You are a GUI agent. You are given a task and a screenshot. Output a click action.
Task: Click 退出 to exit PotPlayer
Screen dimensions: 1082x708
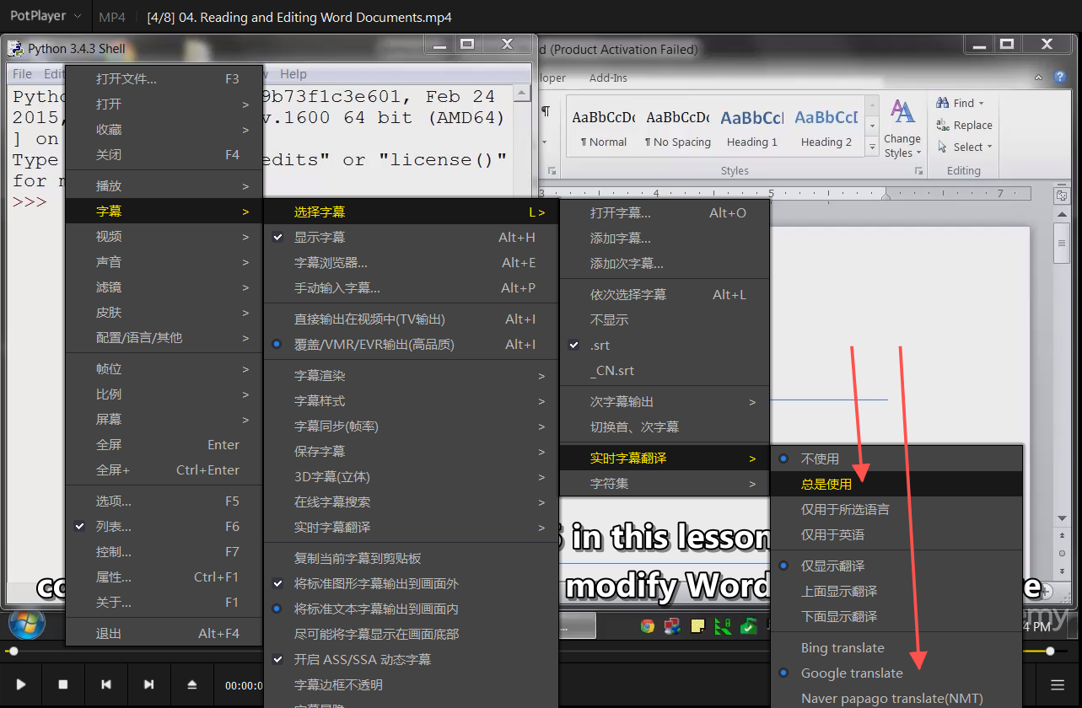pos(164,634)
